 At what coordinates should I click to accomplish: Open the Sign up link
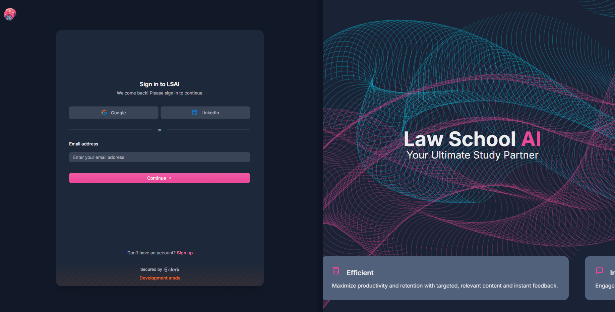185,253
